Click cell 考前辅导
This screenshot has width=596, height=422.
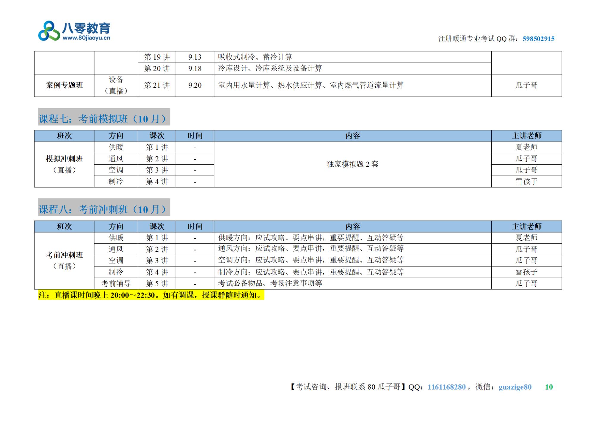116,284
